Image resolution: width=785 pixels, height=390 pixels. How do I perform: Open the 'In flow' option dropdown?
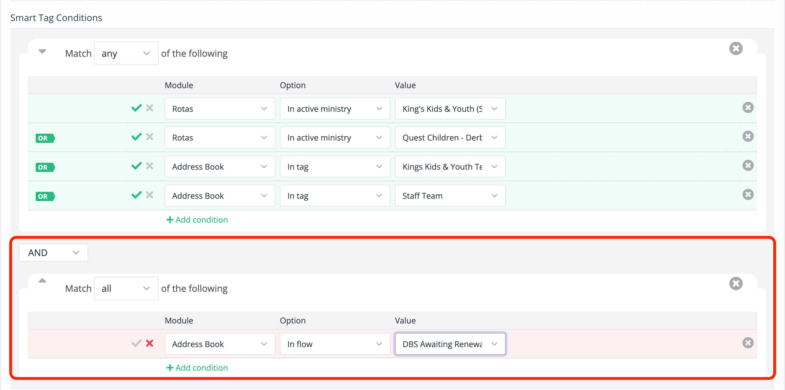pyautogui.click(x=335, y=344)
